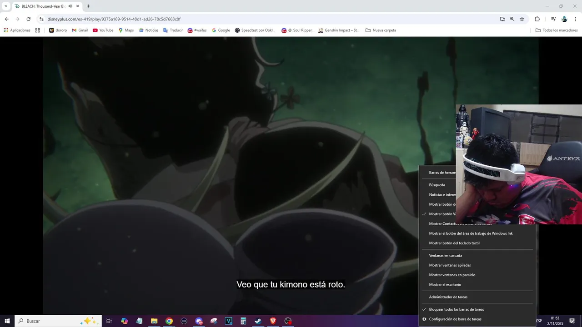
Task: Open the Gmail bookmark
Action: point(80,30)
